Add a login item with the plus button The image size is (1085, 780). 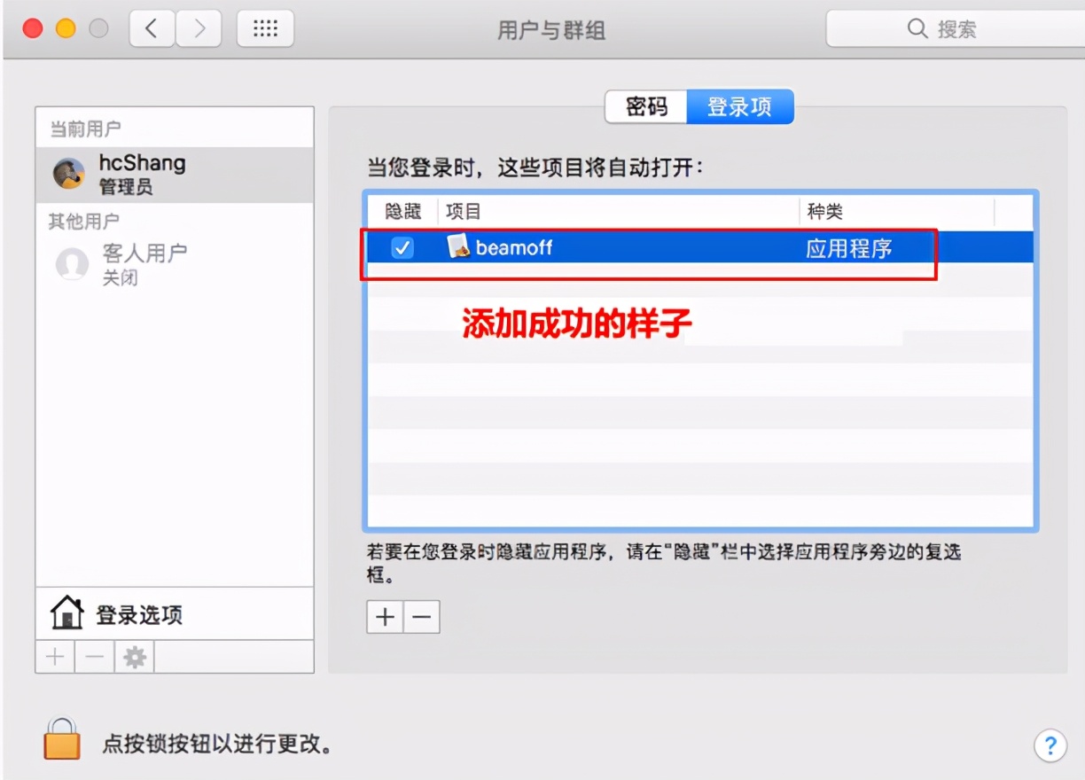pyautogui.click(x=383, y=616)
